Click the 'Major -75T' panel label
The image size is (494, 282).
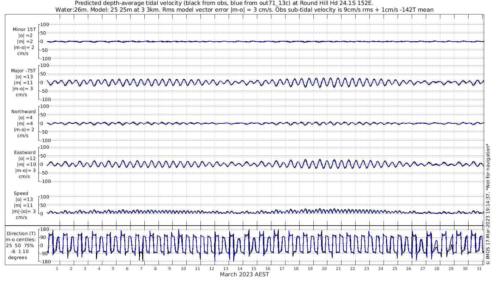pyautogui.click(x=23, y=70)
